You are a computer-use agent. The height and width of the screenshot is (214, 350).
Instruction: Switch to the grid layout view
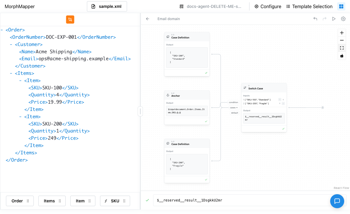click(x=341, y=6)
